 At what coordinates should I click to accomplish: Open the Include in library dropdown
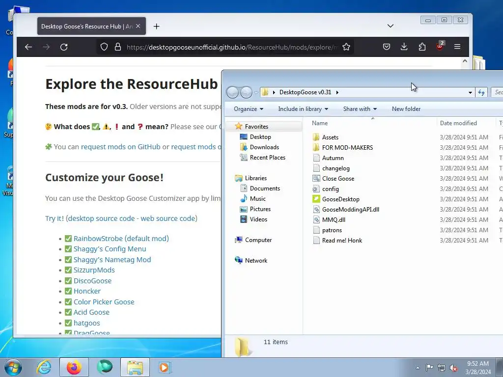[303, 109]
